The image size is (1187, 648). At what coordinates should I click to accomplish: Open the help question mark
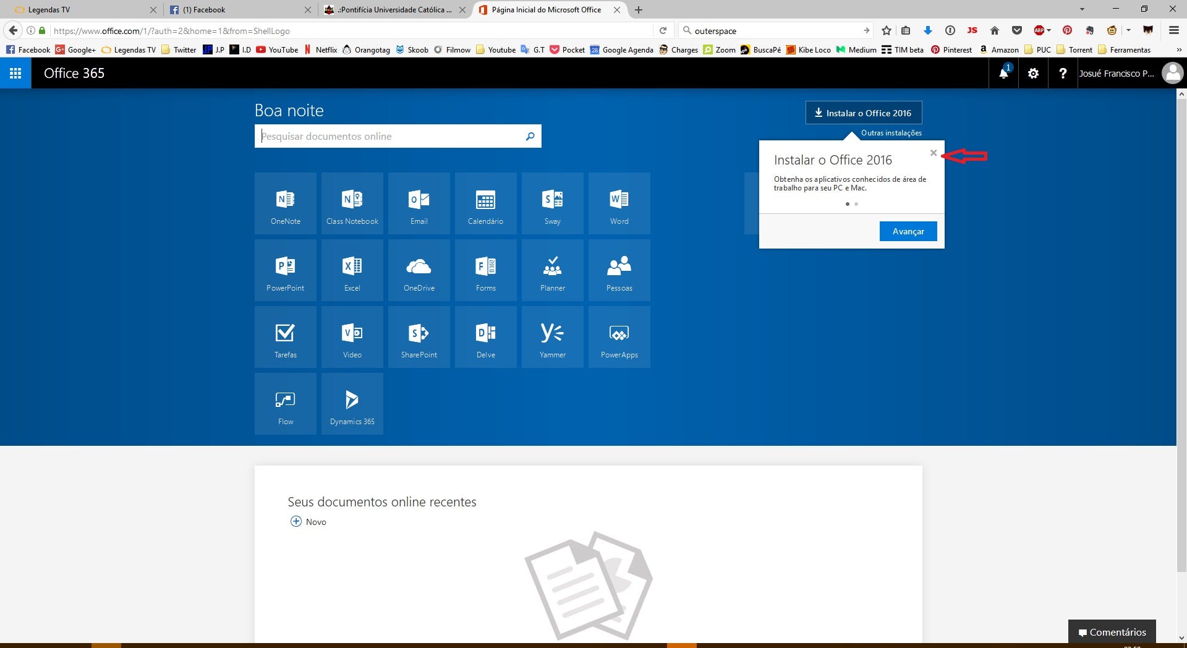tap(1063, 73)
